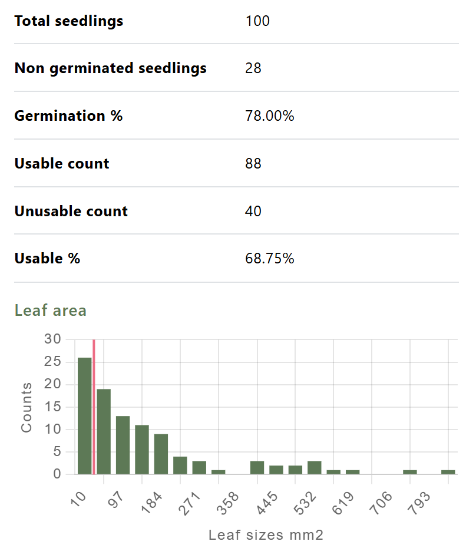Viewport: 476px width, 548px height.
Task: Select the non germinated value 28
Action: click(x=253, y=68)
